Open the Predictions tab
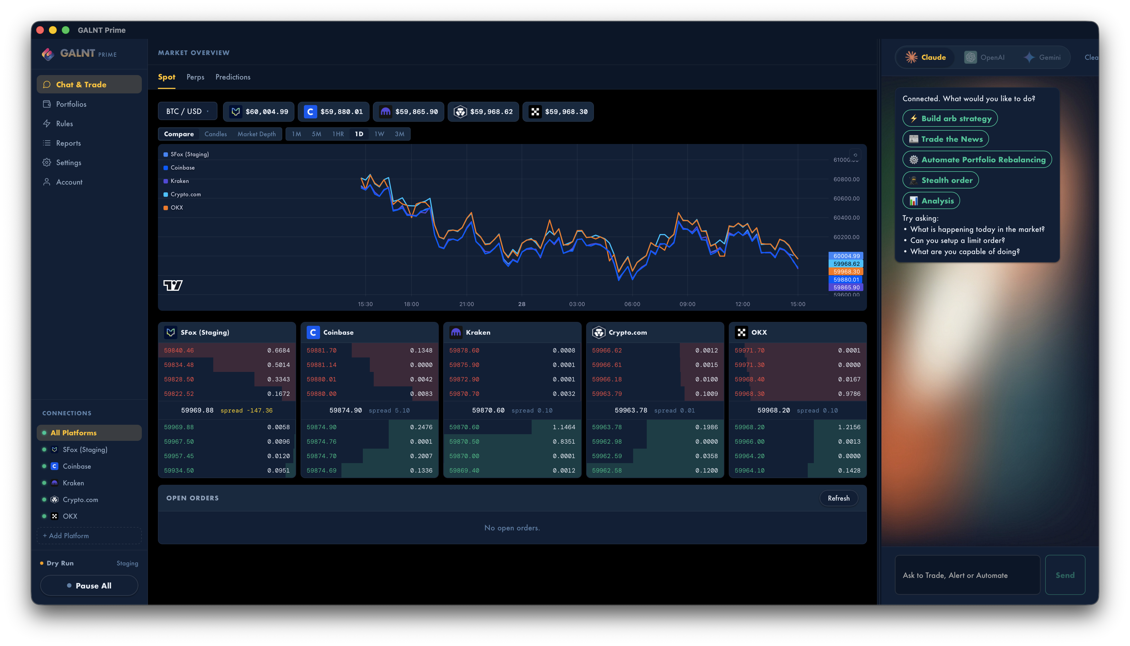This screenshot has height=646, width=1130. click(x=232, y=77)
